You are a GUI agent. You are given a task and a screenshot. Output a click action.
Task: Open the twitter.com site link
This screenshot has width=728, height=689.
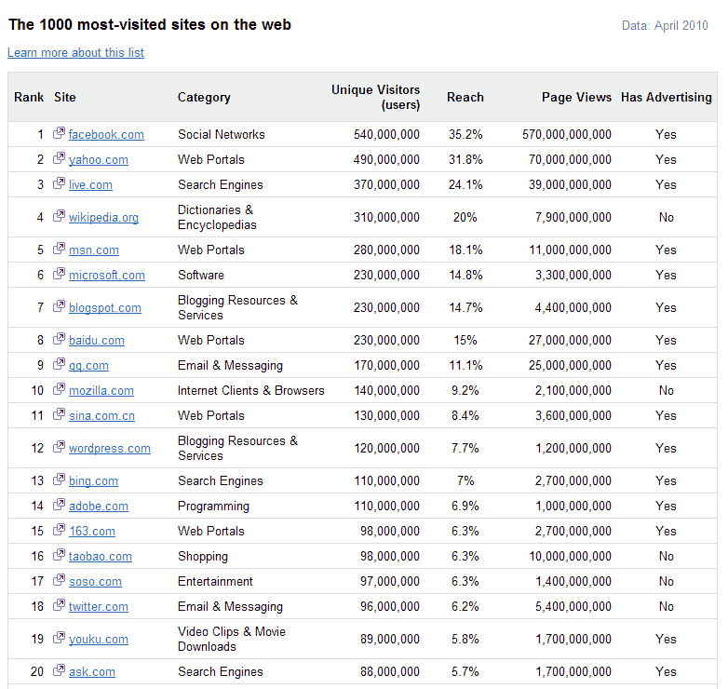99,606
